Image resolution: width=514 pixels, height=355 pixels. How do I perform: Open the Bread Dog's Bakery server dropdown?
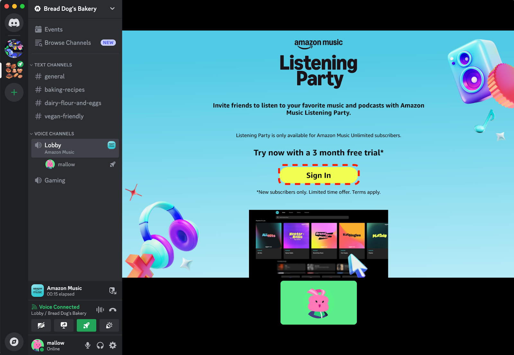(112, 9)
